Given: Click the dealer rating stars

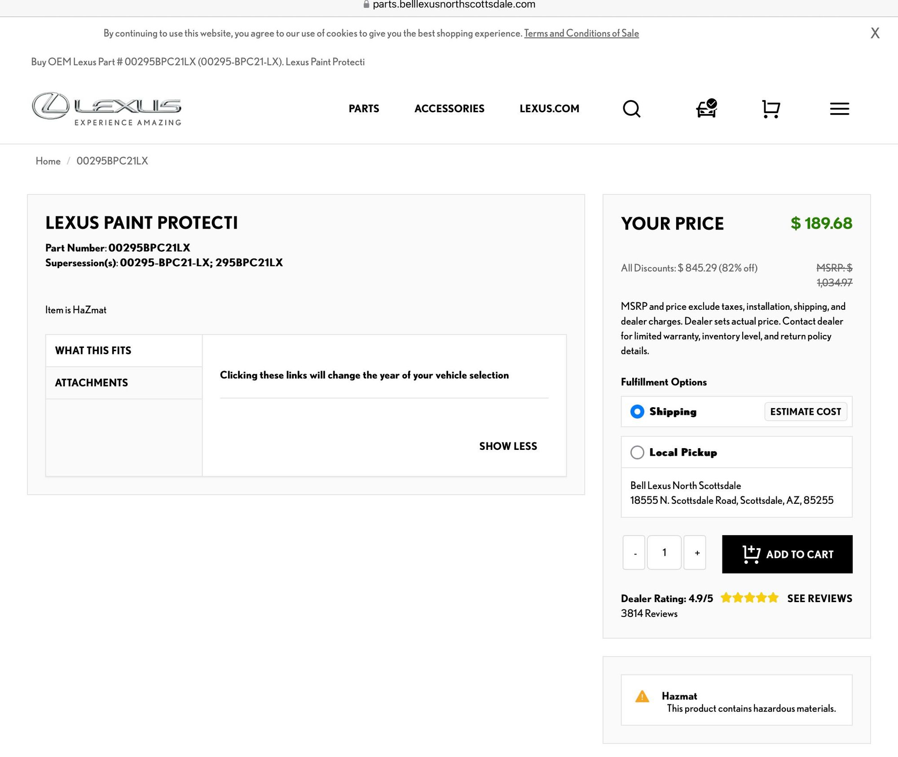Looking at the screenshot, I should point(749,598).
